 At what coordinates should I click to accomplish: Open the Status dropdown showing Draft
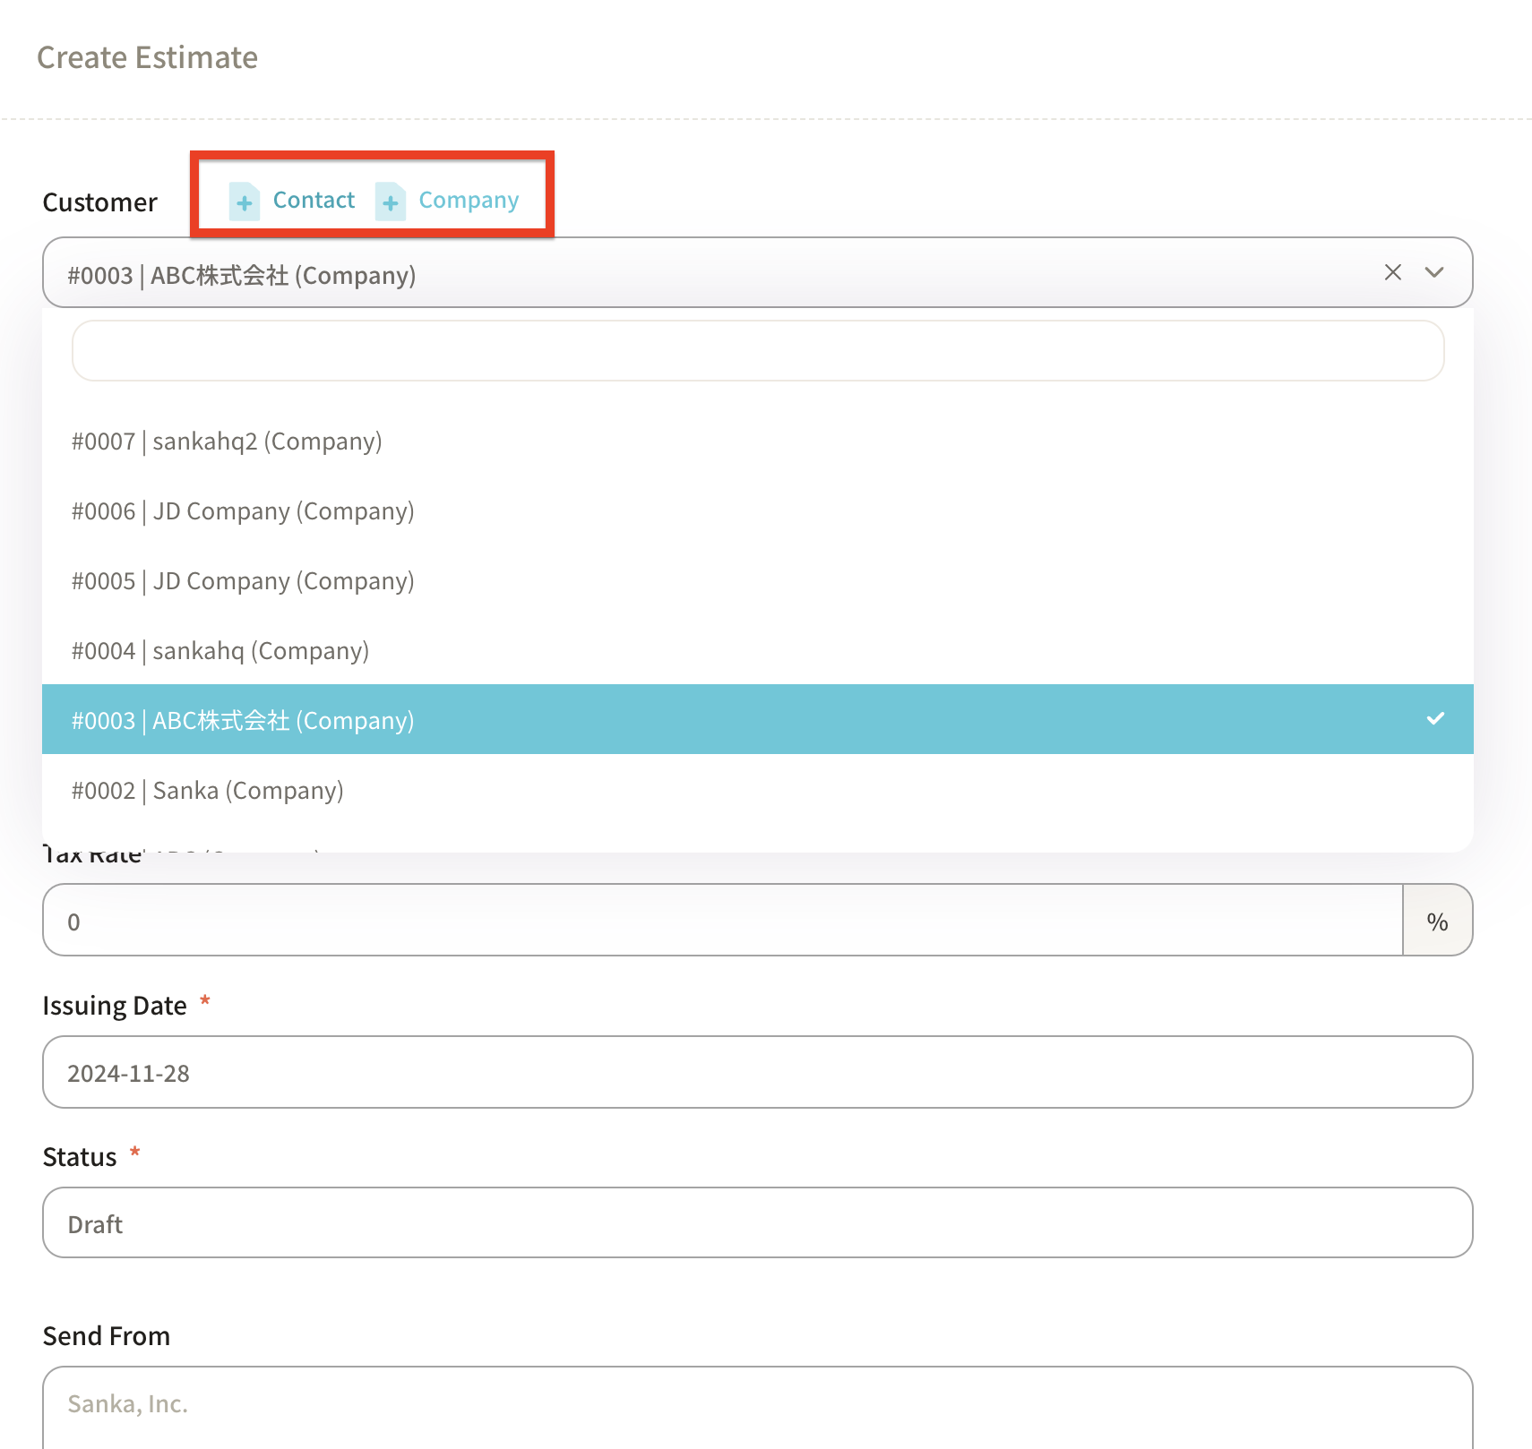pos(757,1223)
